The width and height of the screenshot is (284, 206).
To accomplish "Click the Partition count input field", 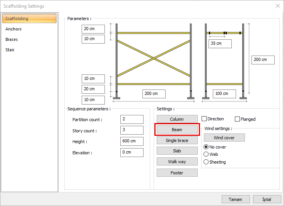I will [x=132, y=120].
